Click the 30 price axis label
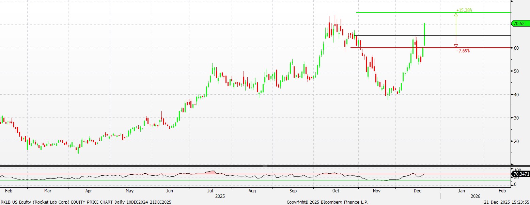 pos(516,118)
